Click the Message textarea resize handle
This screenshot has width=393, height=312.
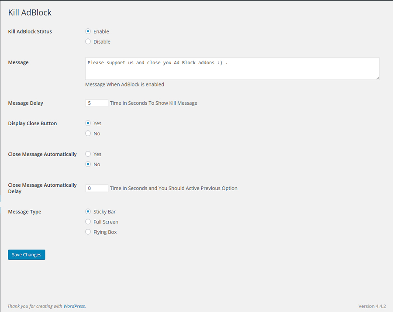click(377, 78)
